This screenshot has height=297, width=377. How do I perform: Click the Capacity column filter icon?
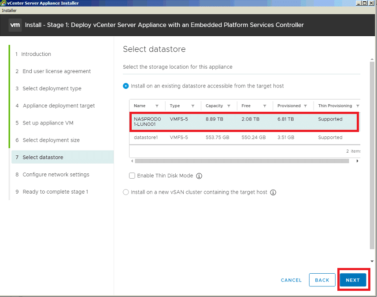229,106
